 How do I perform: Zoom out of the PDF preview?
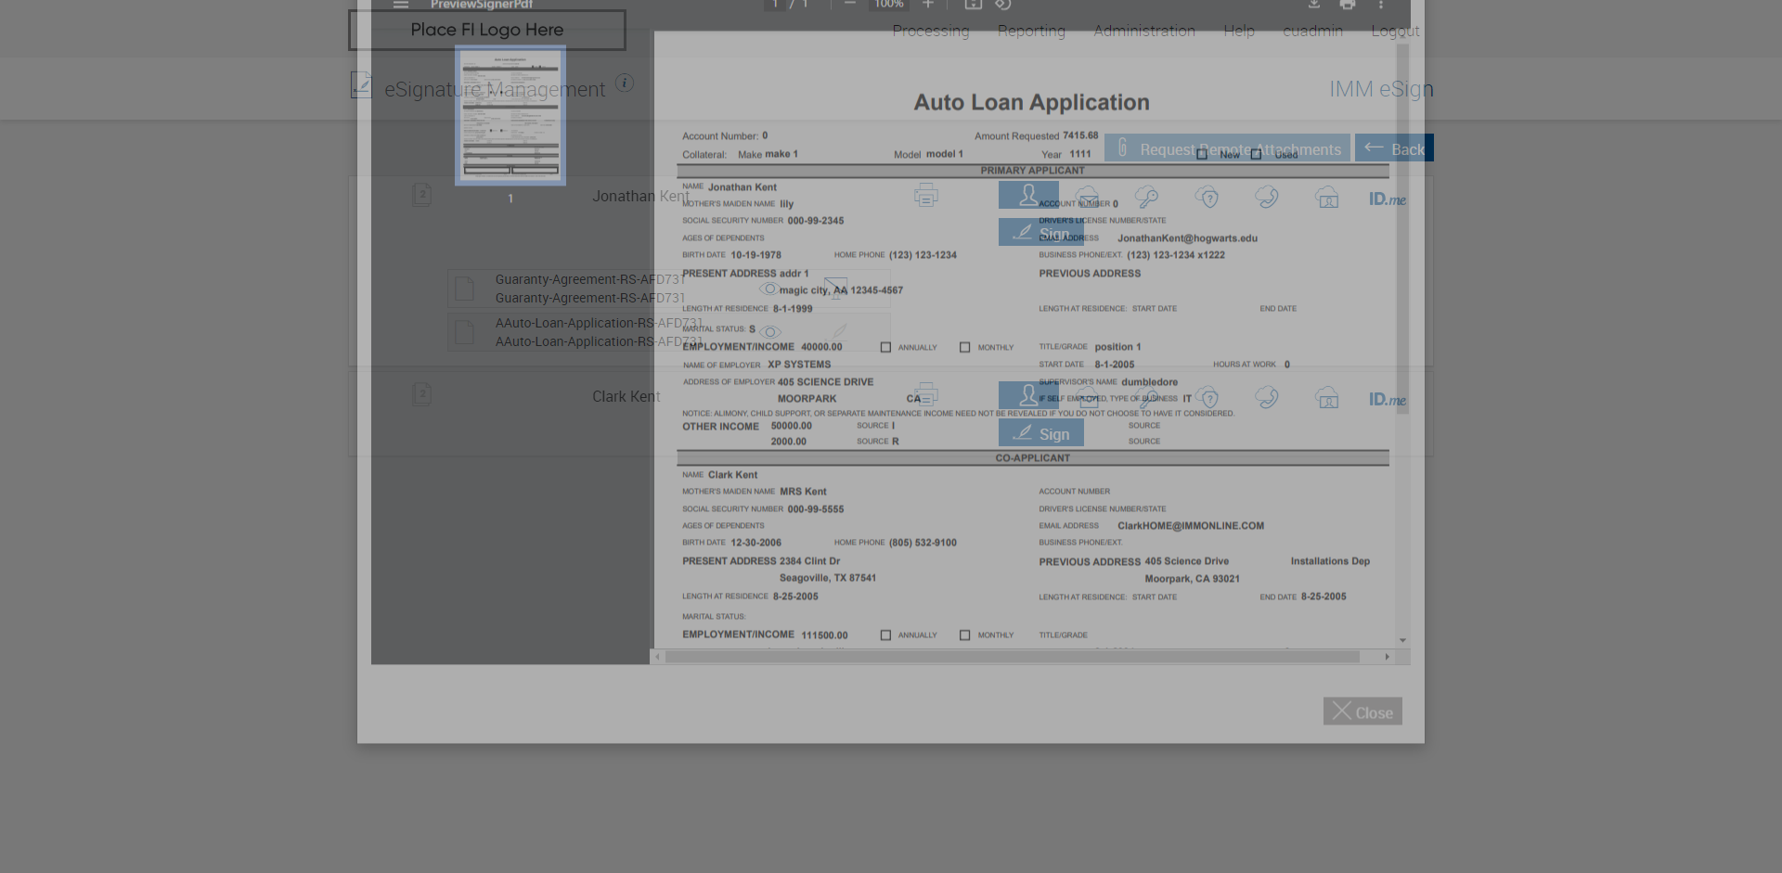pos(849,5)
